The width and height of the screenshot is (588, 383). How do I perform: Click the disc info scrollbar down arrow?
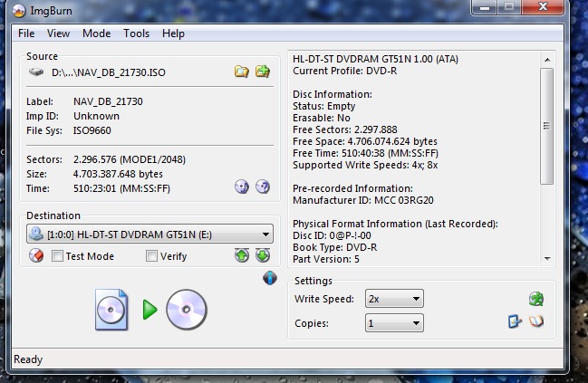pyautogui.click(x=547, y=259)
